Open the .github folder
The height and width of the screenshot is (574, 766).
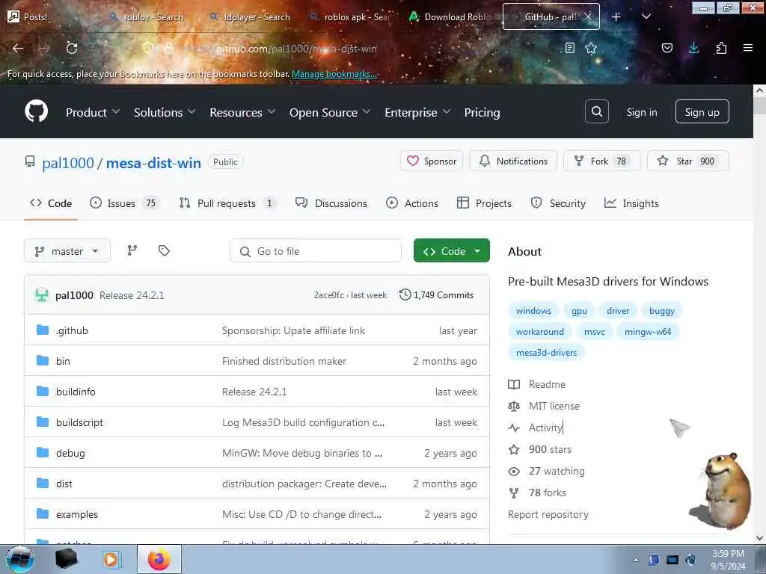pos(72,330)
